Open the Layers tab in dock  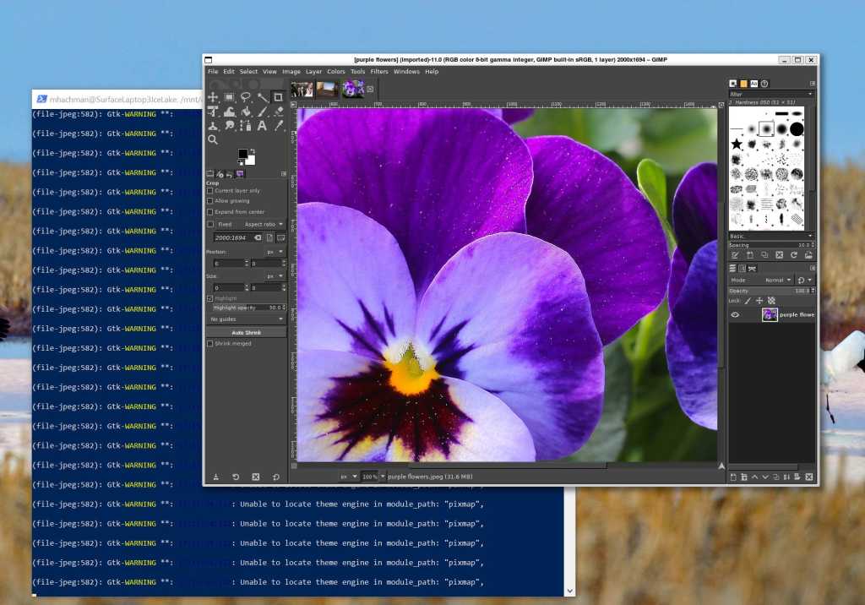click(x=732, y=269)
